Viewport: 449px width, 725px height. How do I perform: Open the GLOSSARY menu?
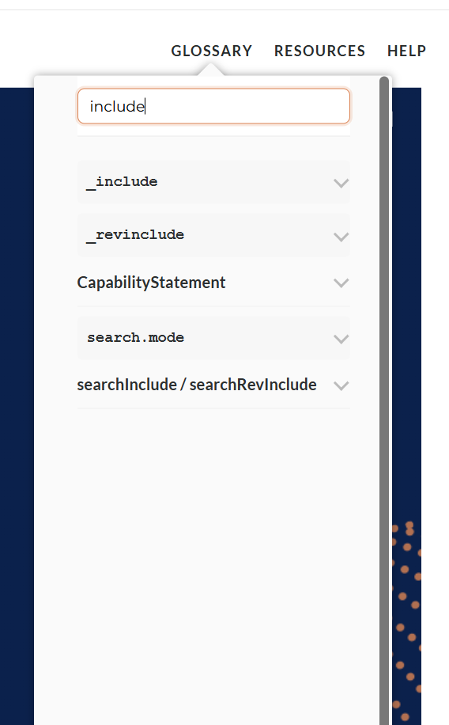click(212, 51)
